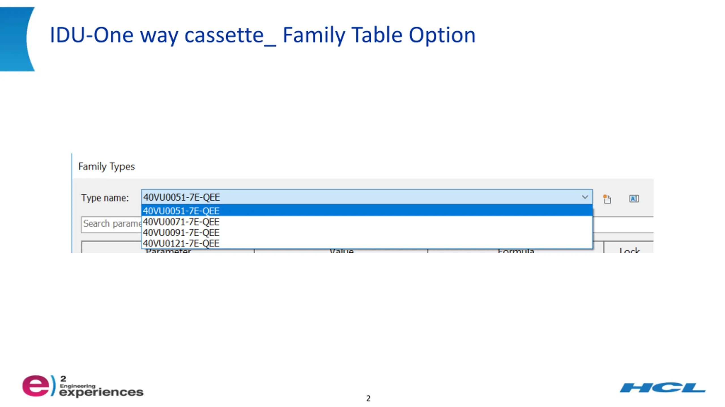The width and height of the screenshot is (725, 407).
Task: Click the Formula column header
Action: pos(515,251)
